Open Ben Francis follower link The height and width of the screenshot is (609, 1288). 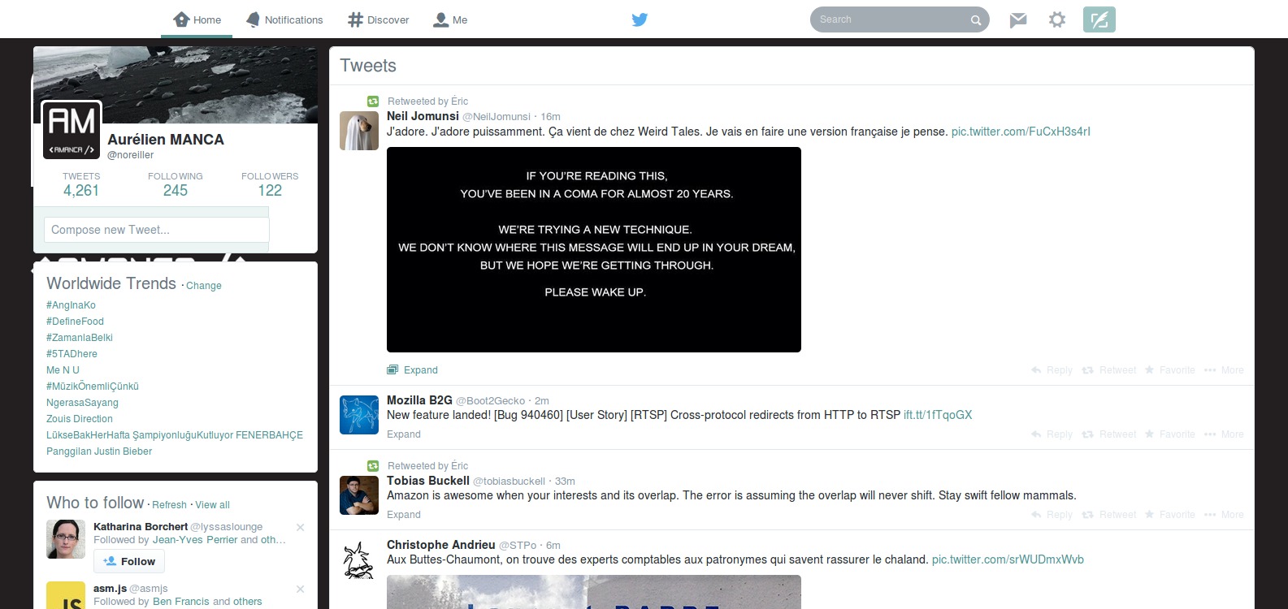181,602
